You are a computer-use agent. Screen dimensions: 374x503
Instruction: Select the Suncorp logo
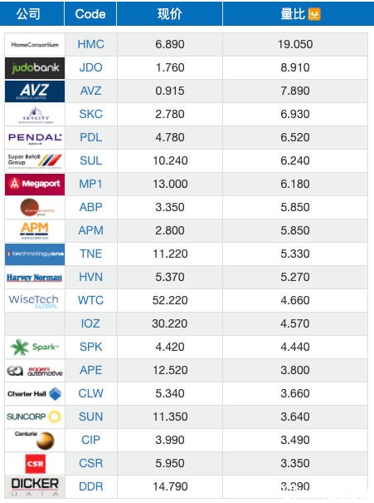pos(34,417)
